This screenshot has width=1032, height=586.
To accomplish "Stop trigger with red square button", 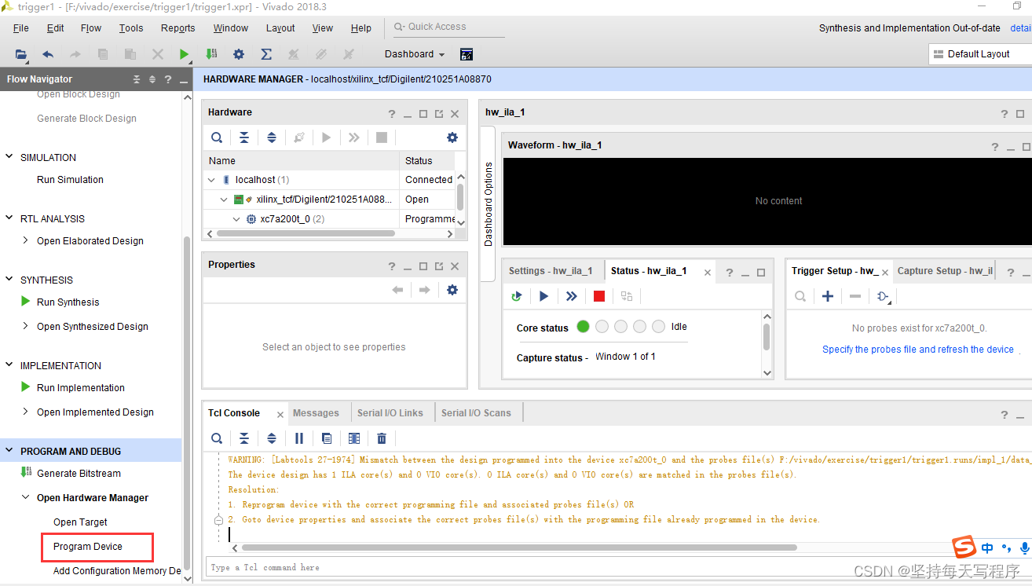I will point(599,296).
